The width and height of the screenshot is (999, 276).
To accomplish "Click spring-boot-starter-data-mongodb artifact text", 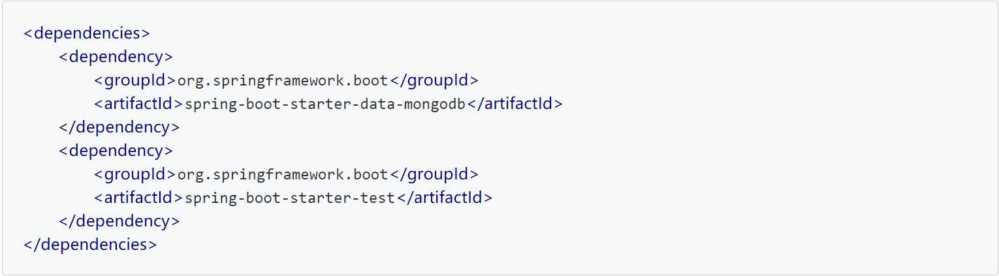I will pos(325,104).
